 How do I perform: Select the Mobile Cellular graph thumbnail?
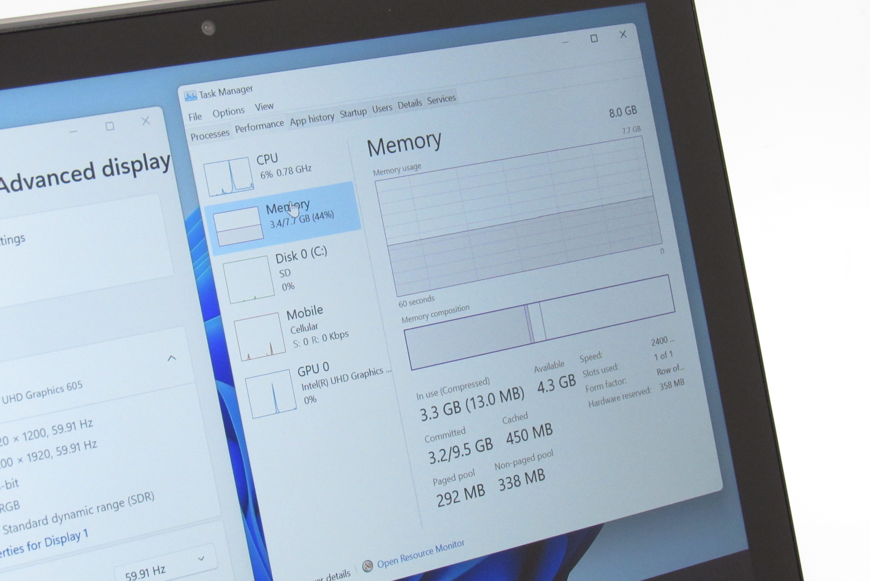(x=260, y=336)
